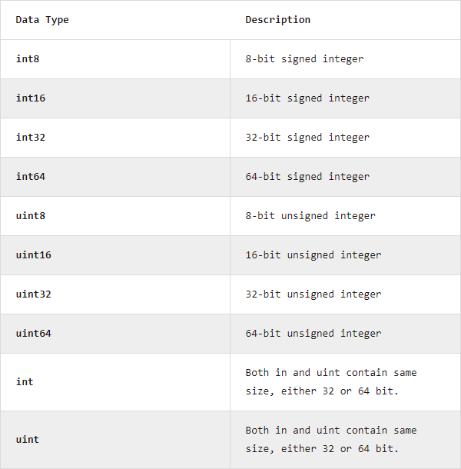Viewport: 461px width, 469px height.
Task: Click the "16-bit signed integer" description
Action: 307,98
